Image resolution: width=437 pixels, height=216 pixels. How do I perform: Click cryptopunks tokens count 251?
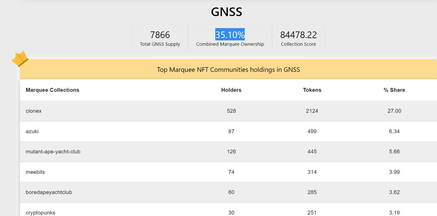[x=312, y=213]
